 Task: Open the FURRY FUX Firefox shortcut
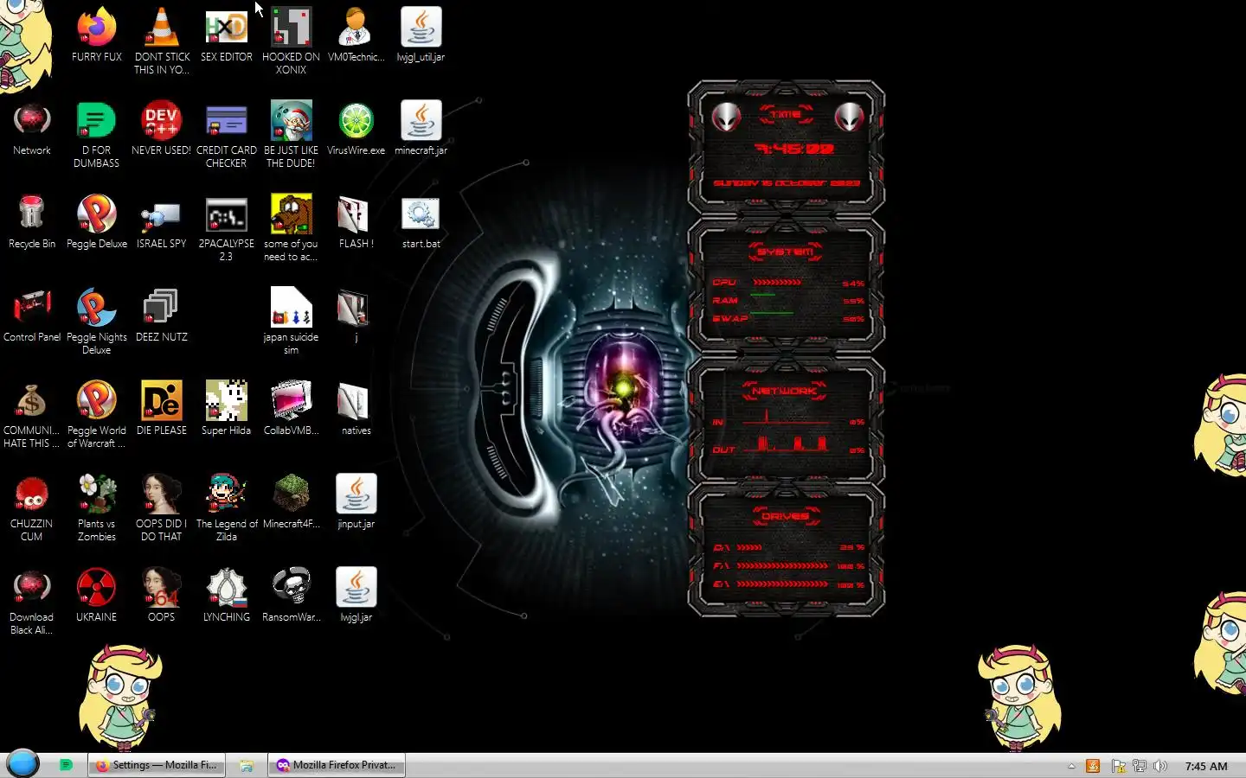coord(96,28)
